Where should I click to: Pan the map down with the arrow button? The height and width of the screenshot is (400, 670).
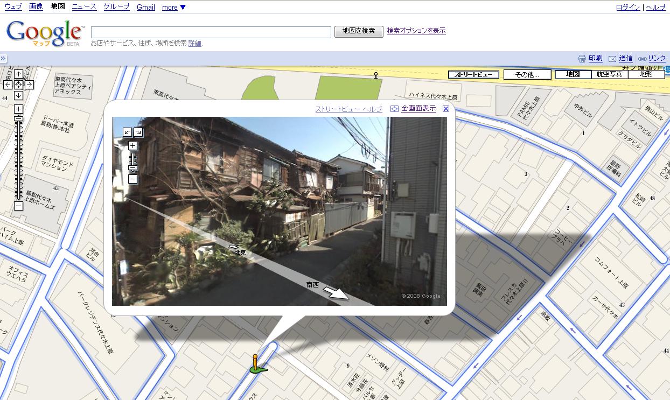[x=18, y=95]
